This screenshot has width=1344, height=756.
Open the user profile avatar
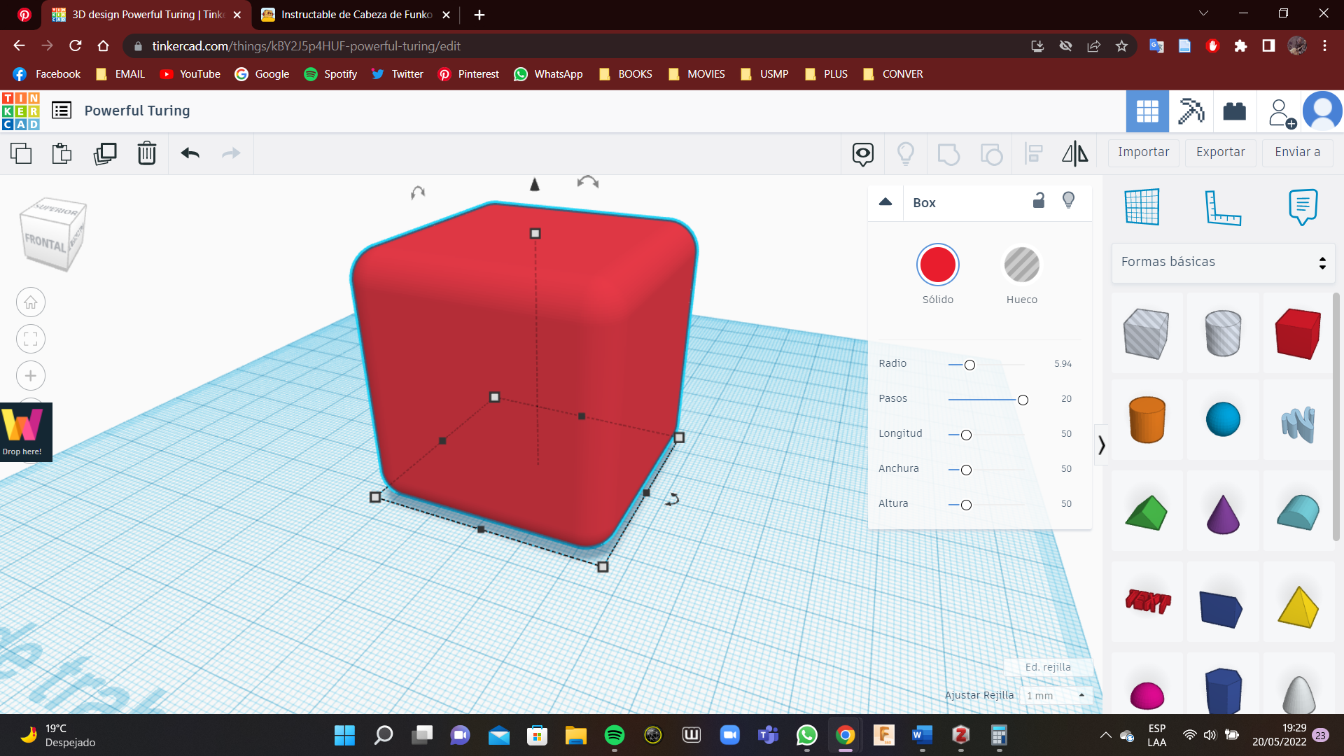[x=1322, y=111]
